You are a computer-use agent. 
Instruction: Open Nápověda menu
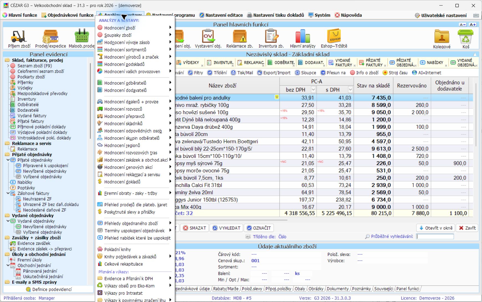pos(348,15)
